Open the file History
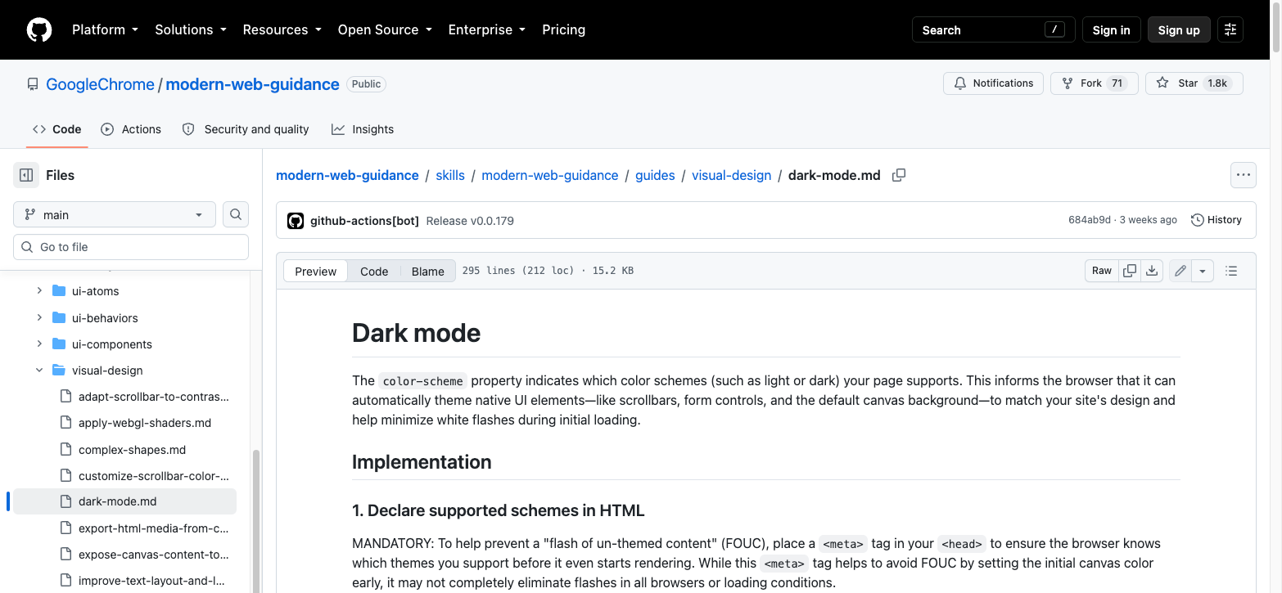The height and width of the screenshot is (593, 1282). tap(1216, 220)
